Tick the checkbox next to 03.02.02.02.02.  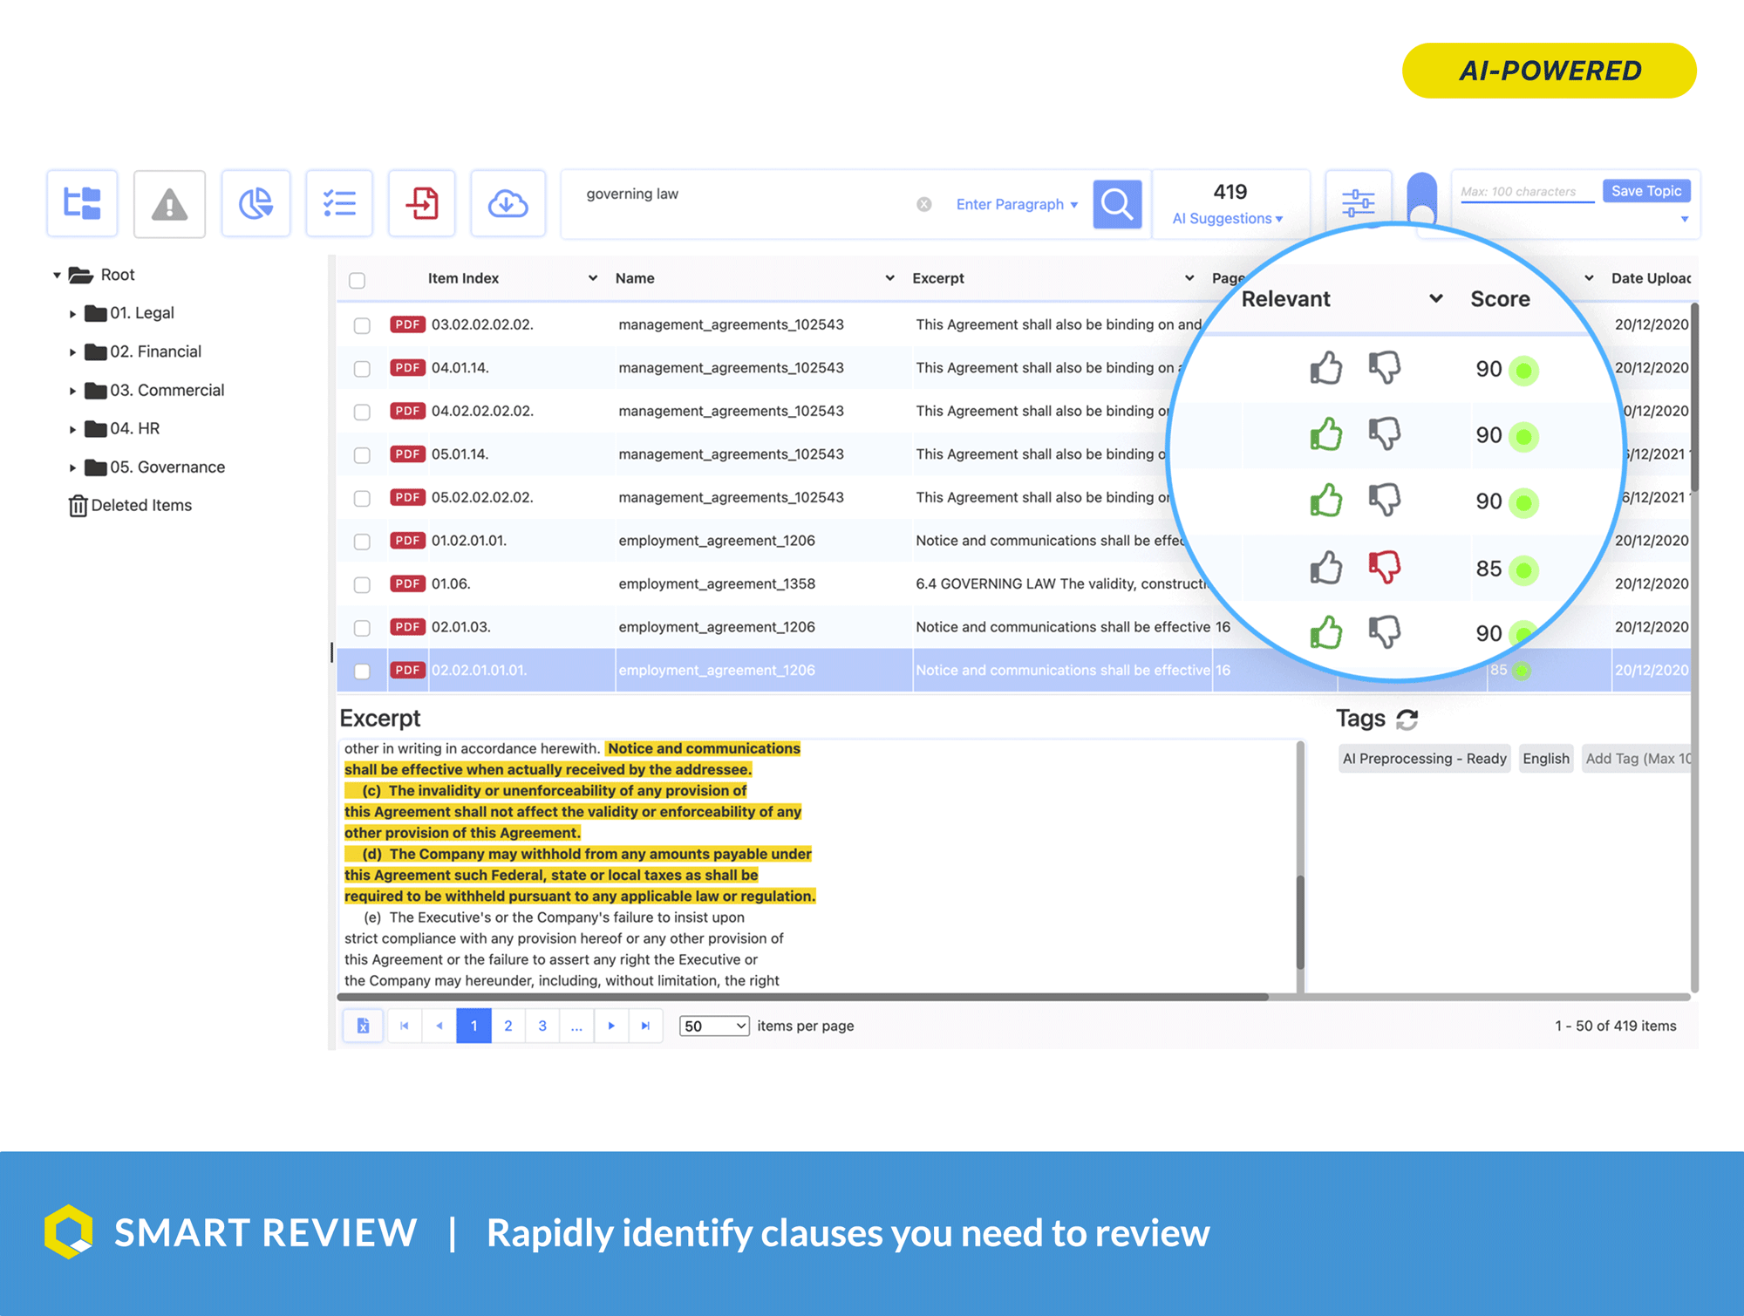point(363,324)
